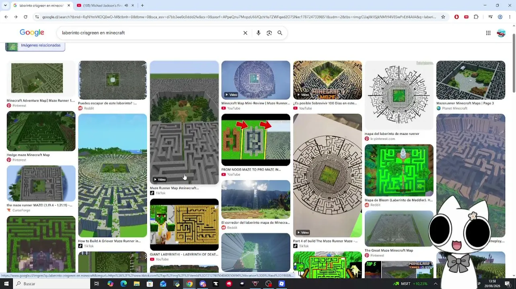This screenshot has height=289, width=516.
Task: Open the Mapa de Bloom Reddit image
Action: tap(399, 170)
